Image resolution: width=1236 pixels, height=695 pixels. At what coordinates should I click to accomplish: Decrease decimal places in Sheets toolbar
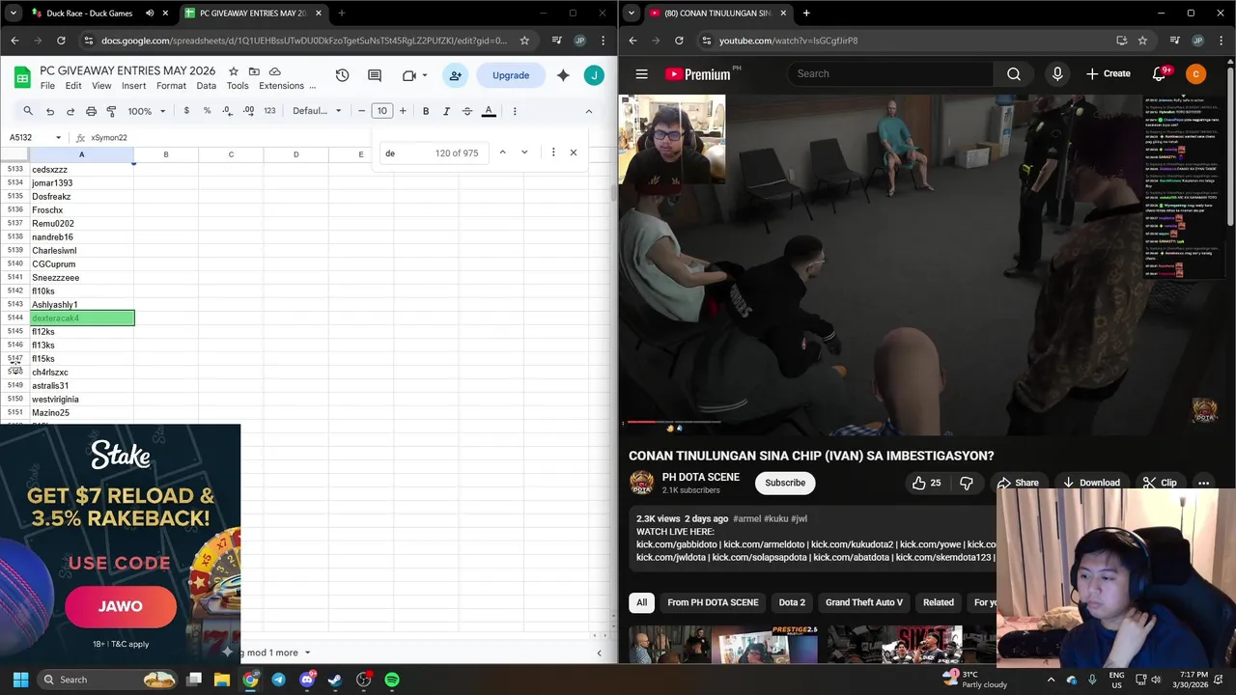(x=227, y=111)
